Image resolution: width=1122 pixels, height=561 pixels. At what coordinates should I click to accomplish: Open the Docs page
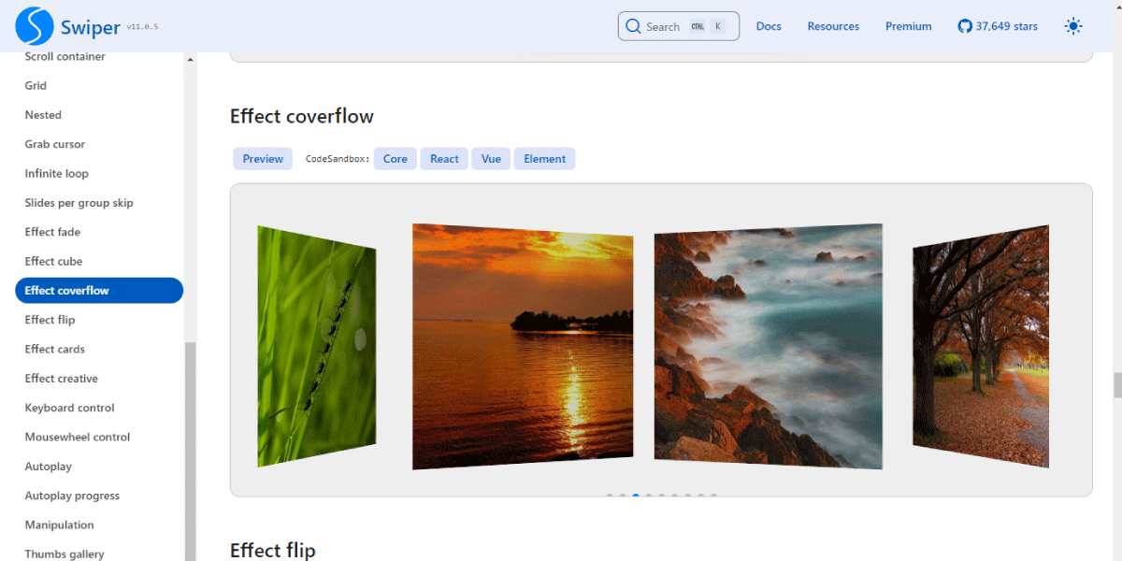click(x=769, y=26)
